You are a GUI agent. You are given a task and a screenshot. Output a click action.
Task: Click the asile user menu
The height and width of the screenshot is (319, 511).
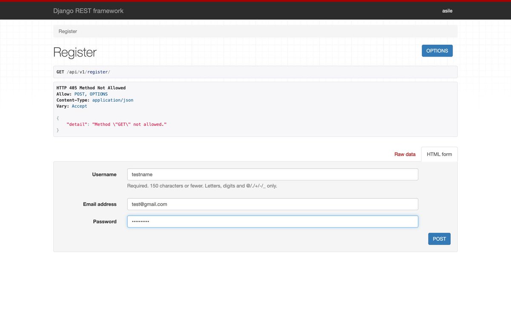(x=447, y=11)
